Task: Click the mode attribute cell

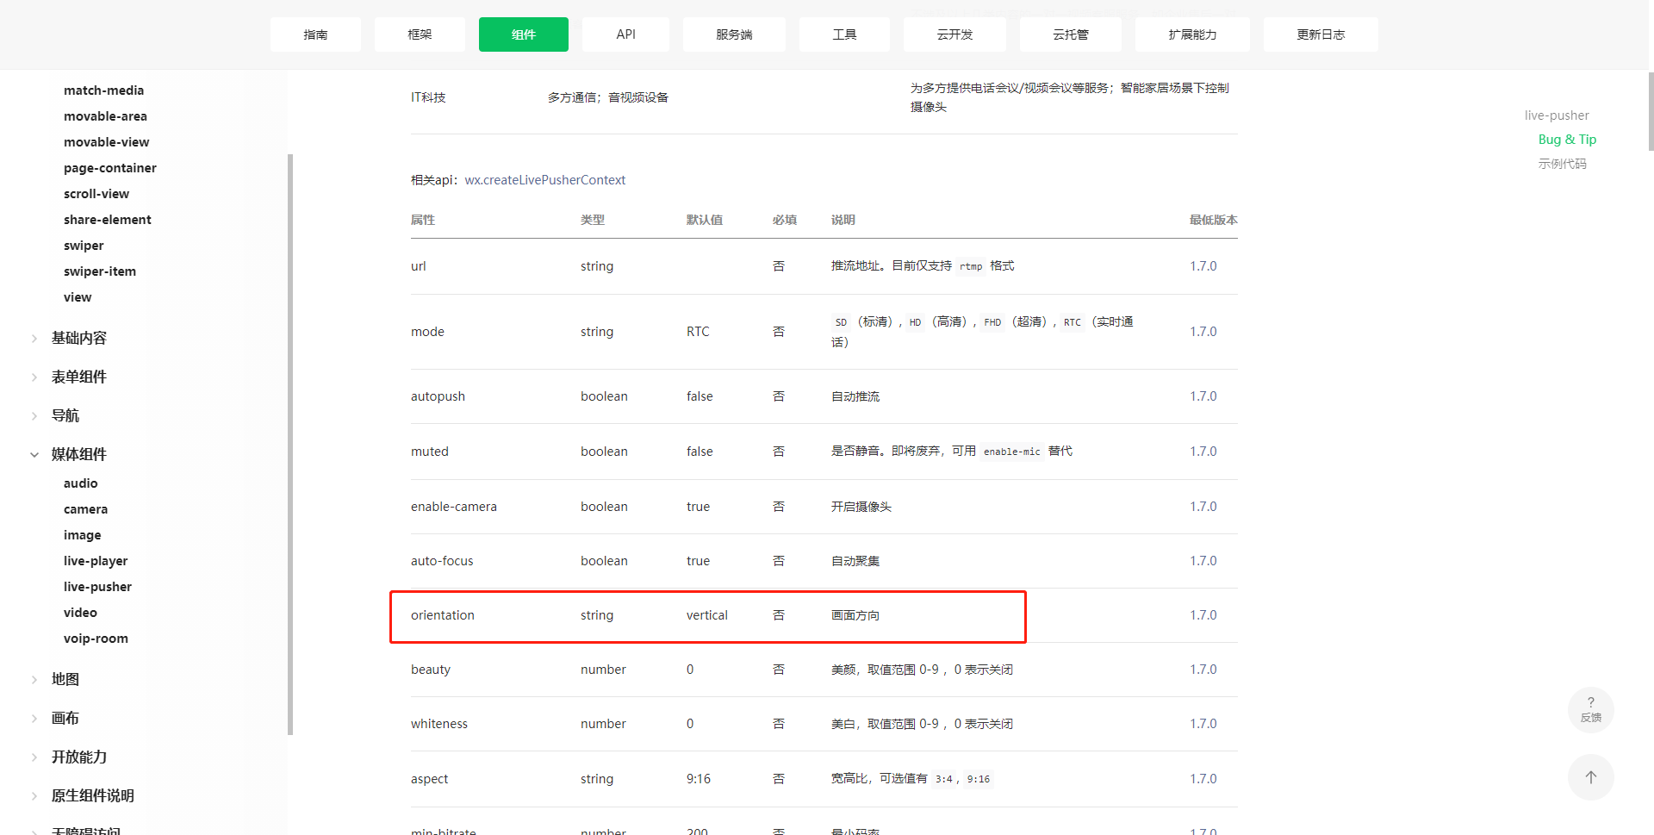Action: pyautogui.click(x=427, y=332)
